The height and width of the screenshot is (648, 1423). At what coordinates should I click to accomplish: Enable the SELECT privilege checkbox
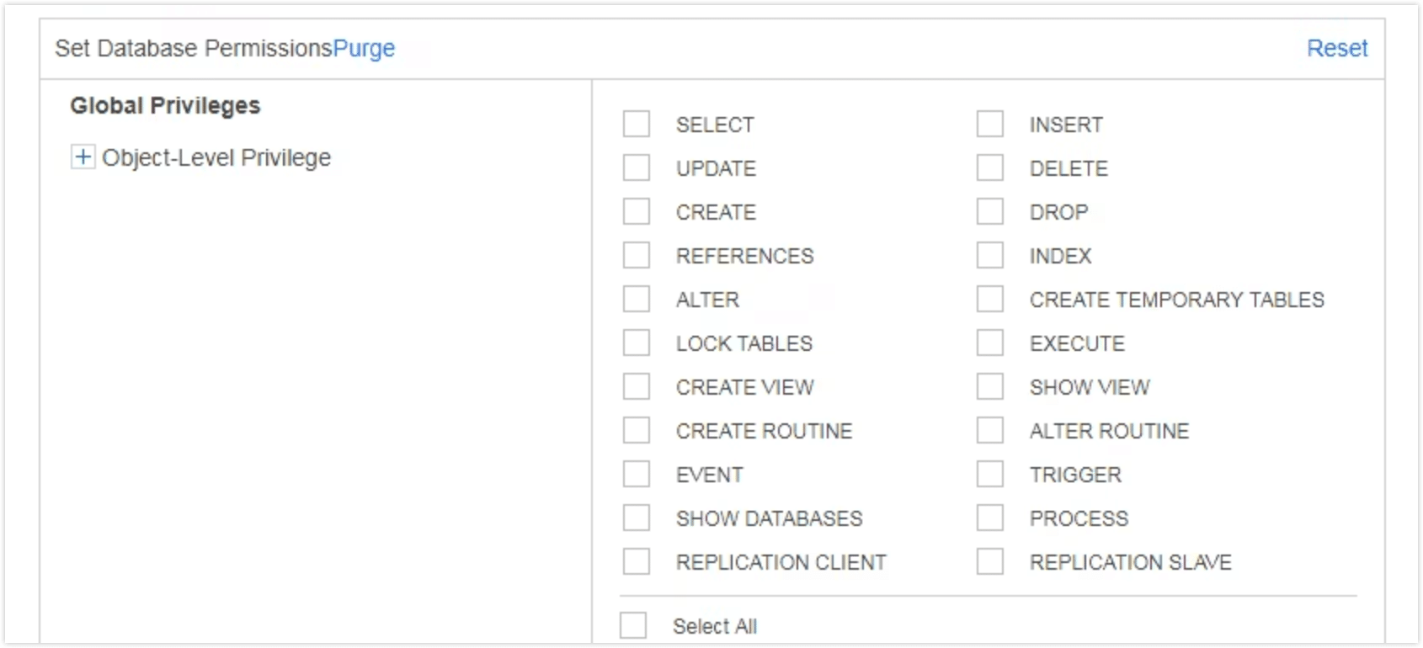(637, 125)
